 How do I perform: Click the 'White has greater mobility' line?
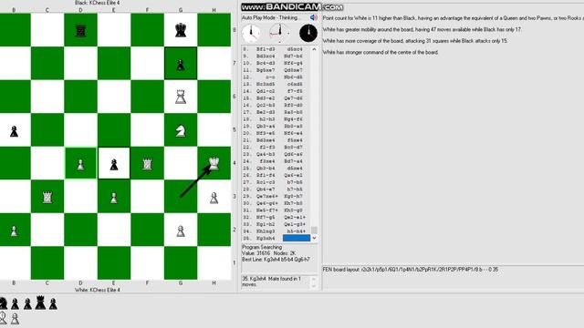point(422,29)
